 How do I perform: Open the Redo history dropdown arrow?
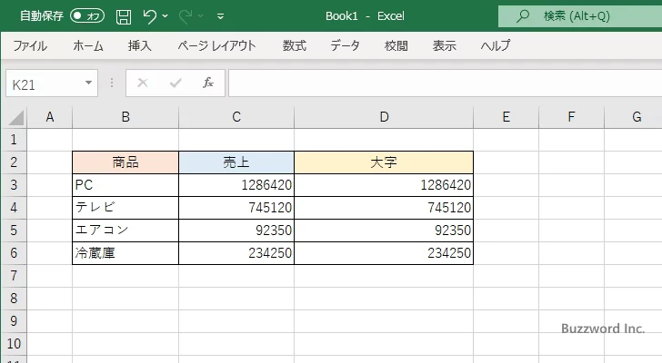[x=201, y=16]
